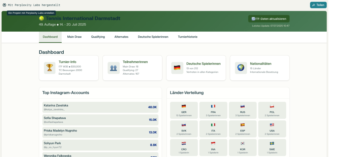Screen dimensions: 345x157
Task: Click the France flag in Länder-Verteilung
Action: tap(213, 106)
